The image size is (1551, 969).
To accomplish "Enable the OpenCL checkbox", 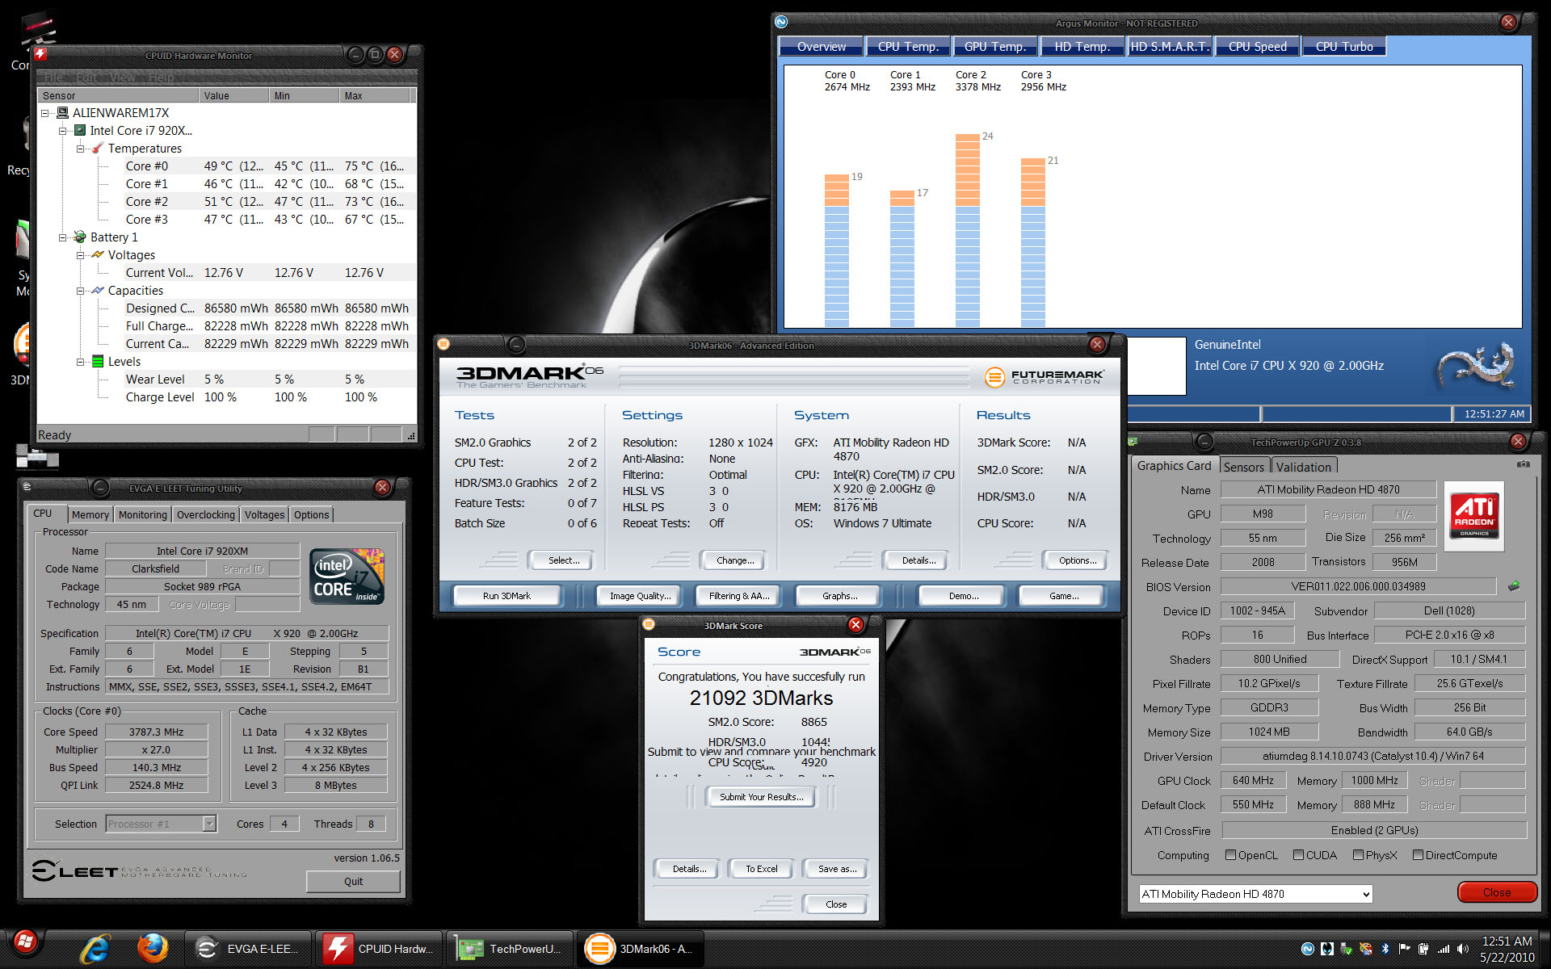I will tap(1230, 854).
